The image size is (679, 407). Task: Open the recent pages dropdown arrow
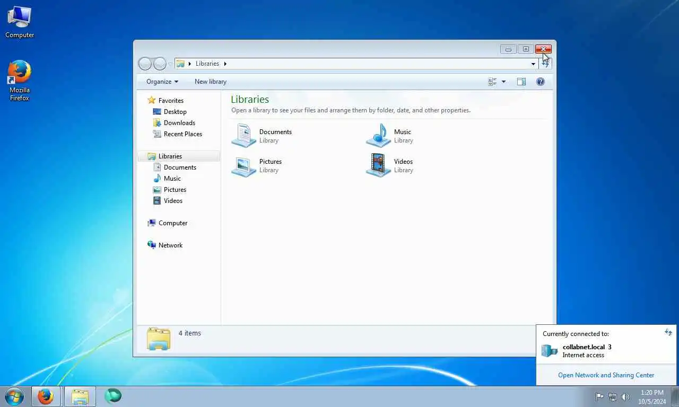[x=170, y=64]
